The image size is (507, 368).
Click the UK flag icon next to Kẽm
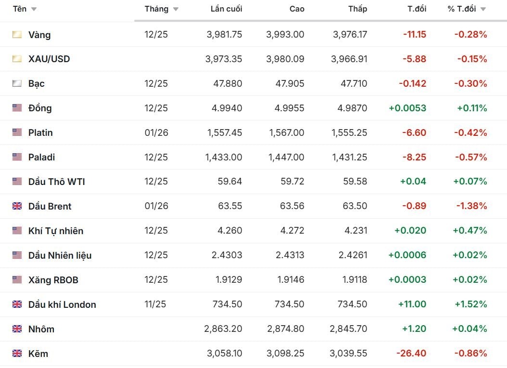coord(17,354)
